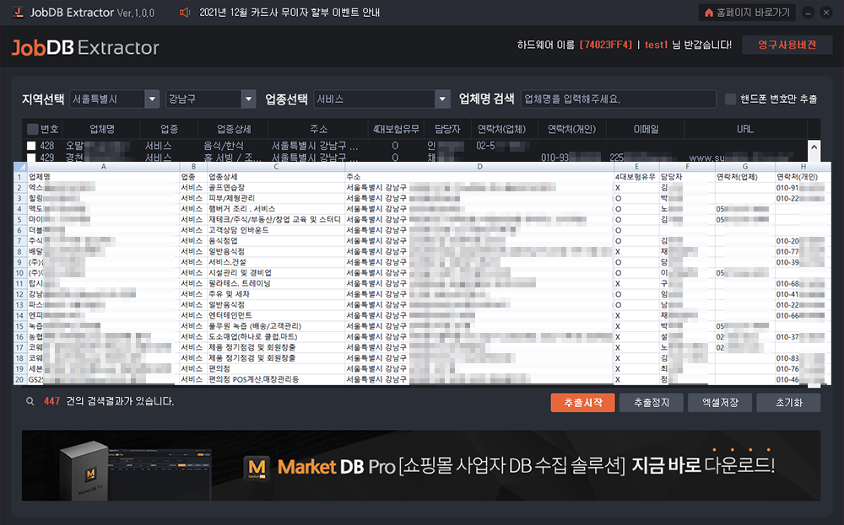Select spreadsheet row 20 header

pos(20,379)
